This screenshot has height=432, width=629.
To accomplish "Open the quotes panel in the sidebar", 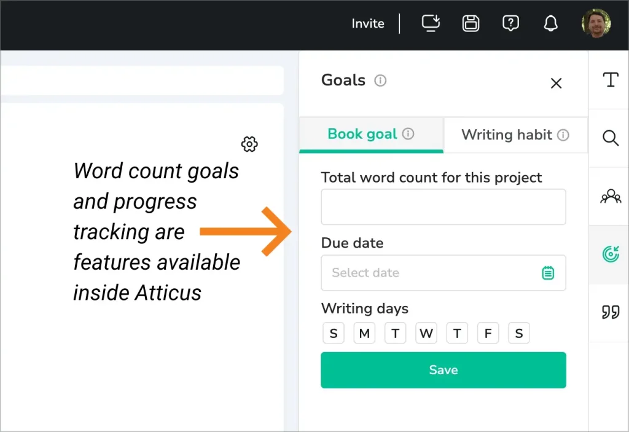I will 610,312.
